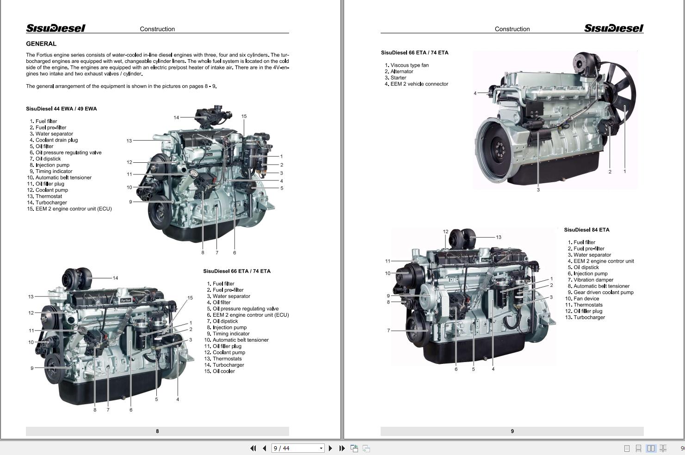The height and width of the screenshot is (455, 685).
Task: Click the left-page SisuDiesel 66 ETA / 74 ETA heading
Action: (x=237, y=271)
